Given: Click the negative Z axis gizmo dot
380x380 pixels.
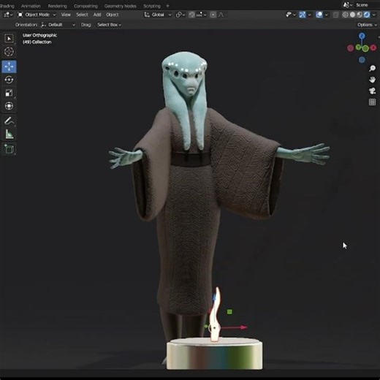Looking at the screenshot, I should [362, 59].
